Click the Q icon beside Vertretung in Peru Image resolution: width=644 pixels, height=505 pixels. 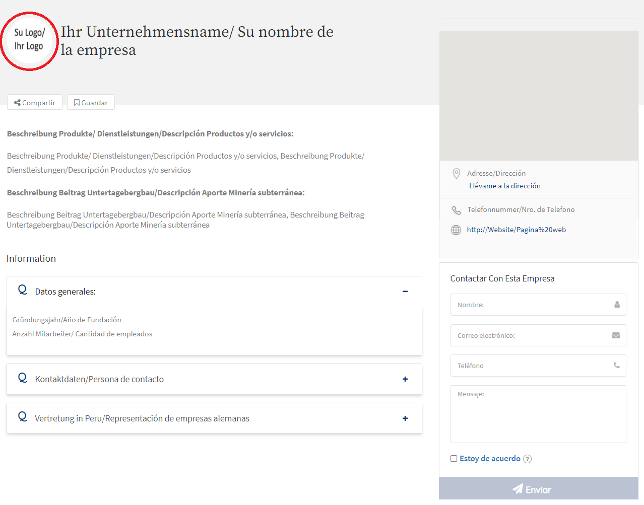tap(23, 417)
